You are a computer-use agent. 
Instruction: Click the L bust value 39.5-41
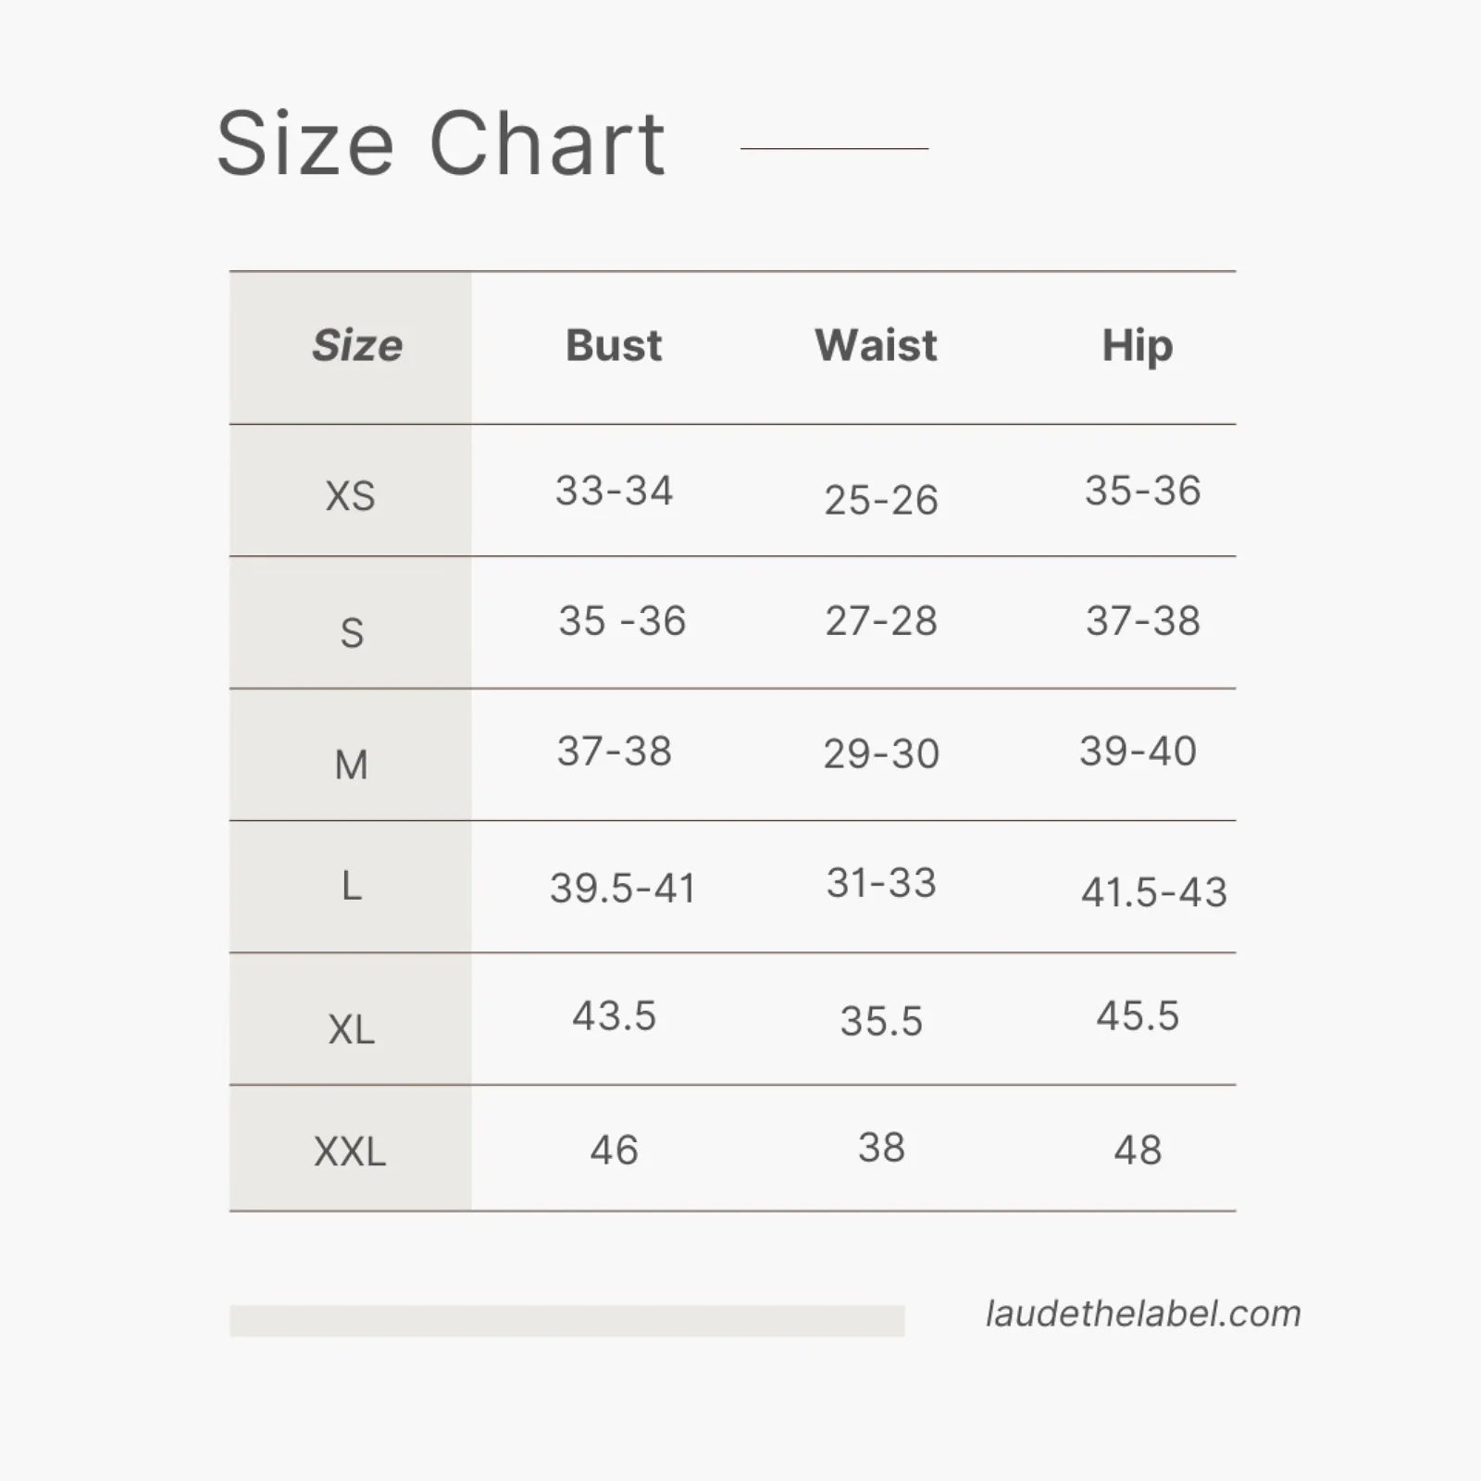pos(622,889)
